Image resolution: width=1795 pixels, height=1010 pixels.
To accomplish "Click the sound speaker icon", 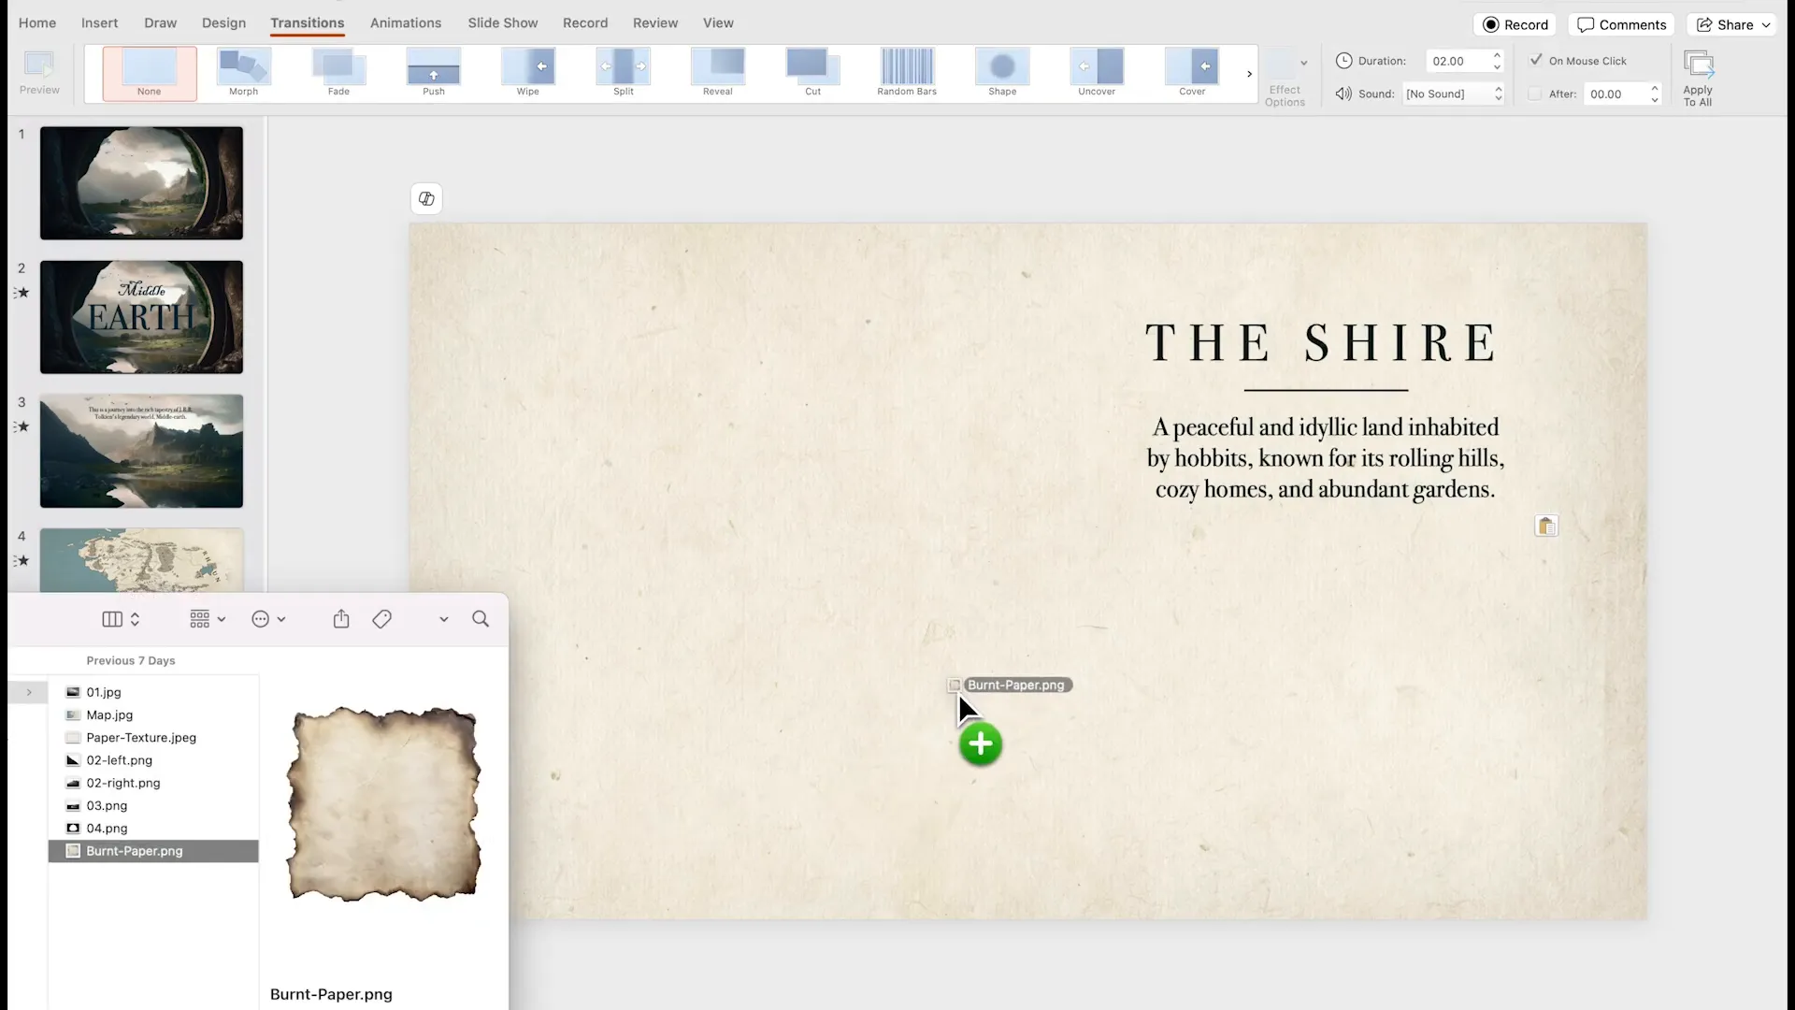I will click(x=1343, y=94).
